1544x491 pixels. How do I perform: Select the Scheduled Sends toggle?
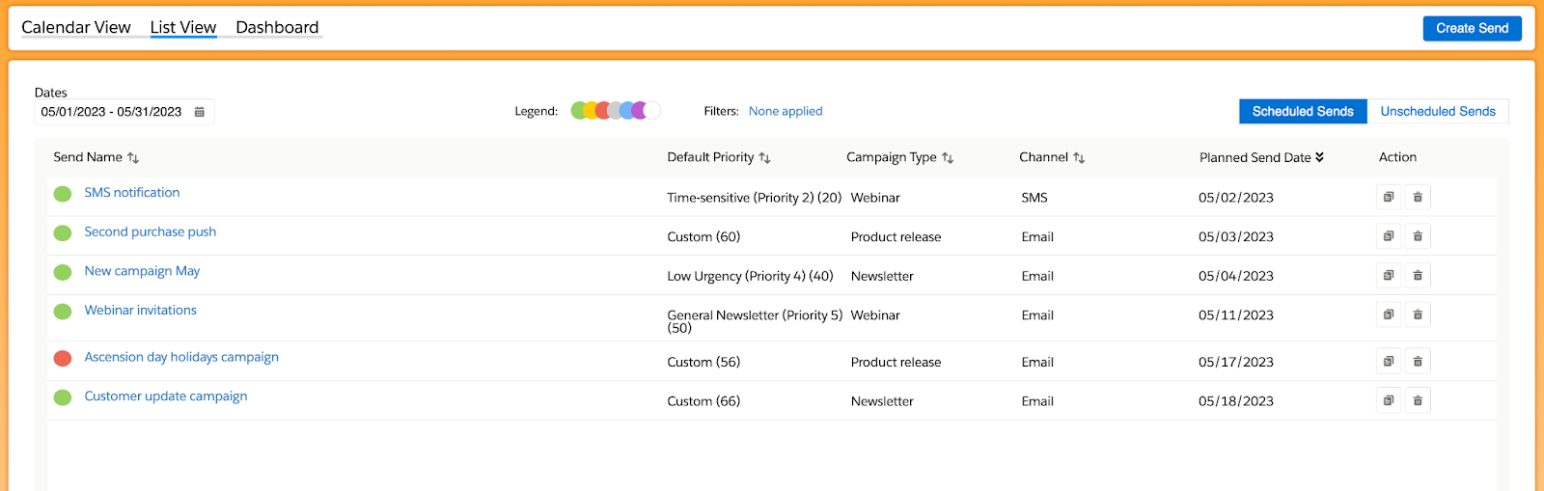1303,112
